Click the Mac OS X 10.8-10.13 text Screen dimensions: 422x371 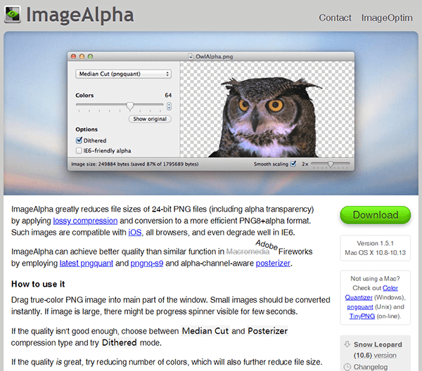click(x=375, y=253)
